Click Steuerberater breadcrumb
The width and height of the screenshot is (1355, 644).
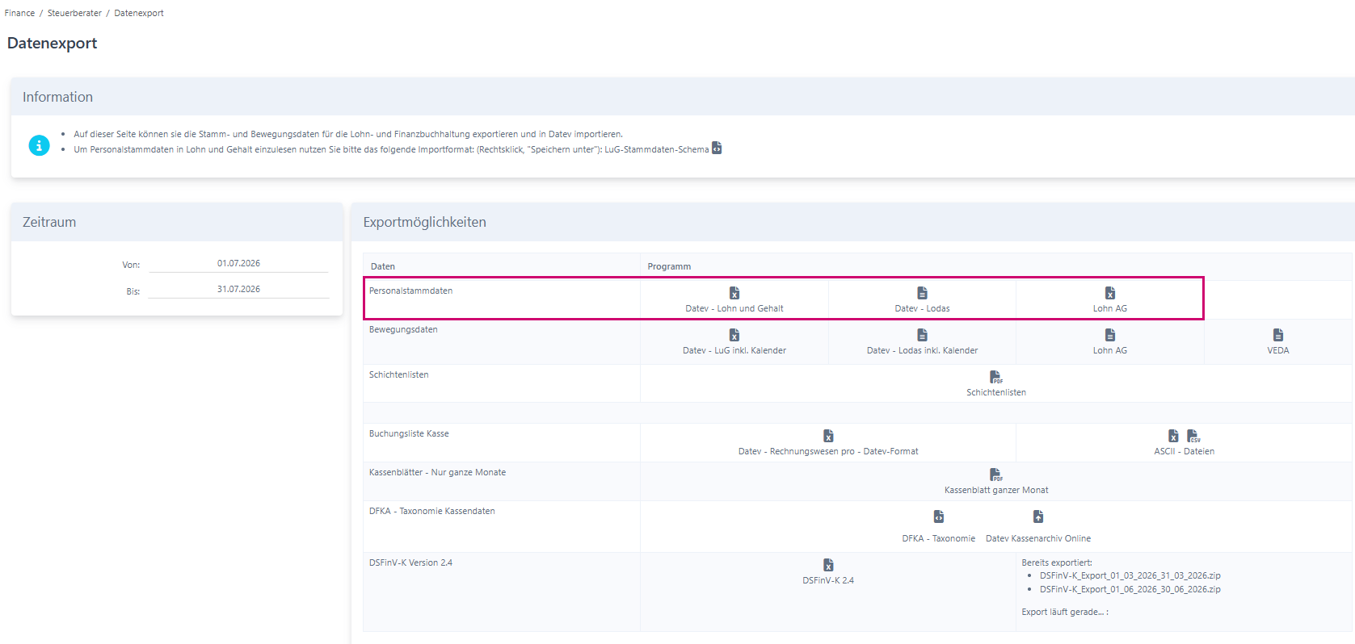coord(74,13)
